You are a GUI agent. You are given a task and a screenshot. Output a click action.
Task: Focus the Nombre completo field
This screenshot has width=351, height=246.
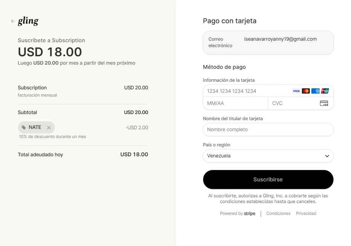pos(268,130)
